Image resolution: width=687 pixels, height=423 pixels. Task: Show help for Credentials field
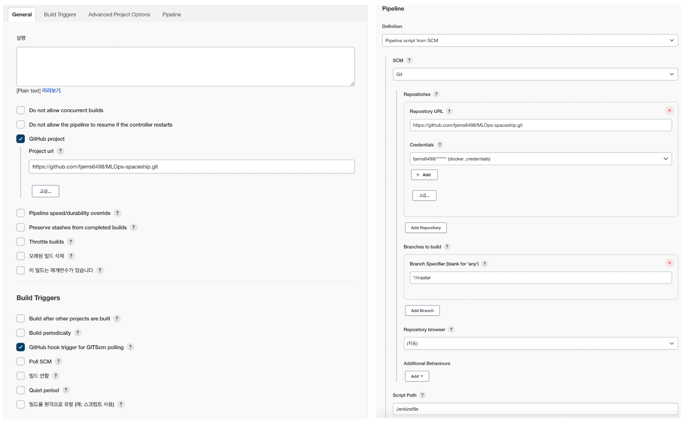440,145
